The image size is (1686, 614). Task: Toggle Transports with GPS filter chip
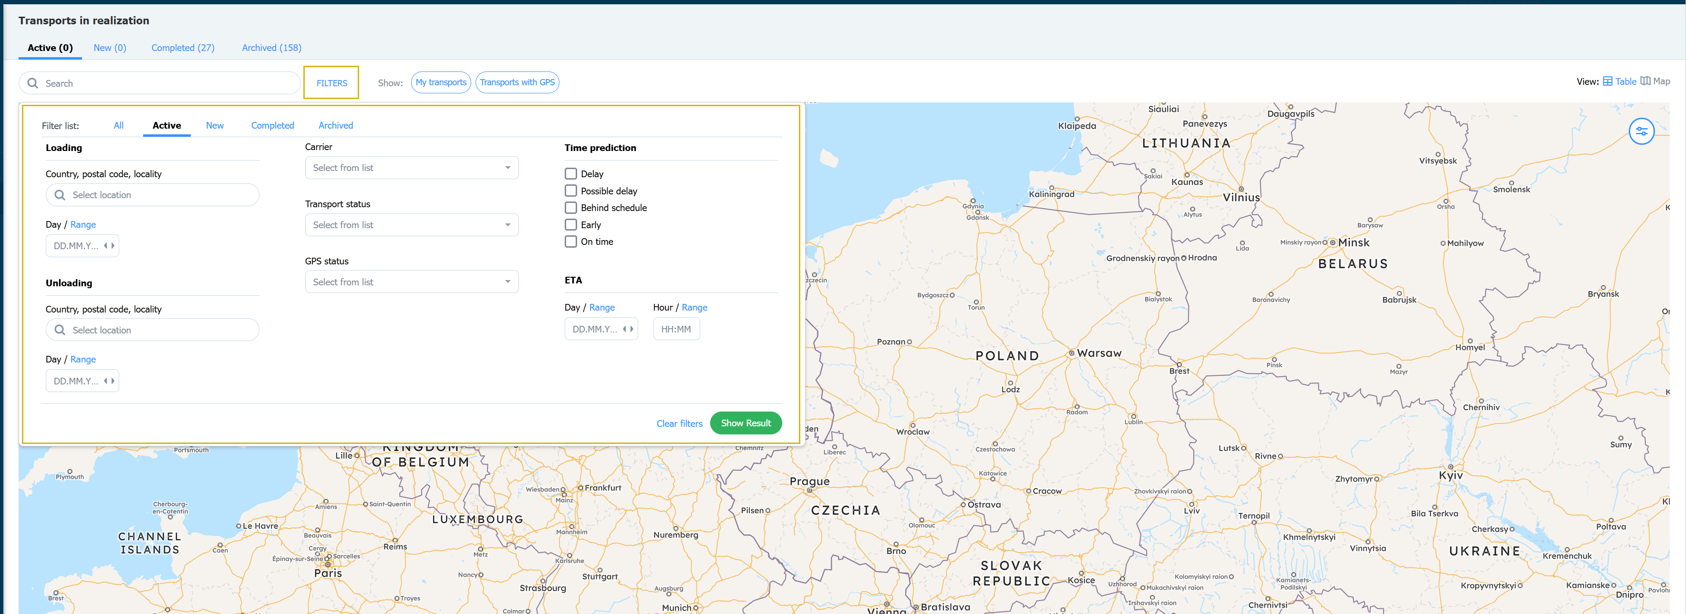click(517, 82)
